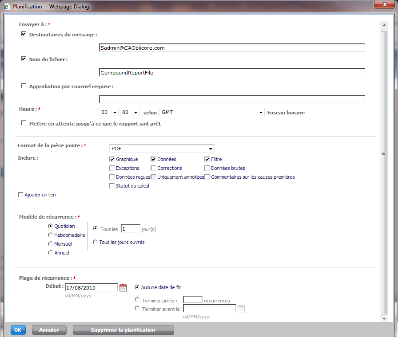Click the Annuler button

tap(49, 330)
